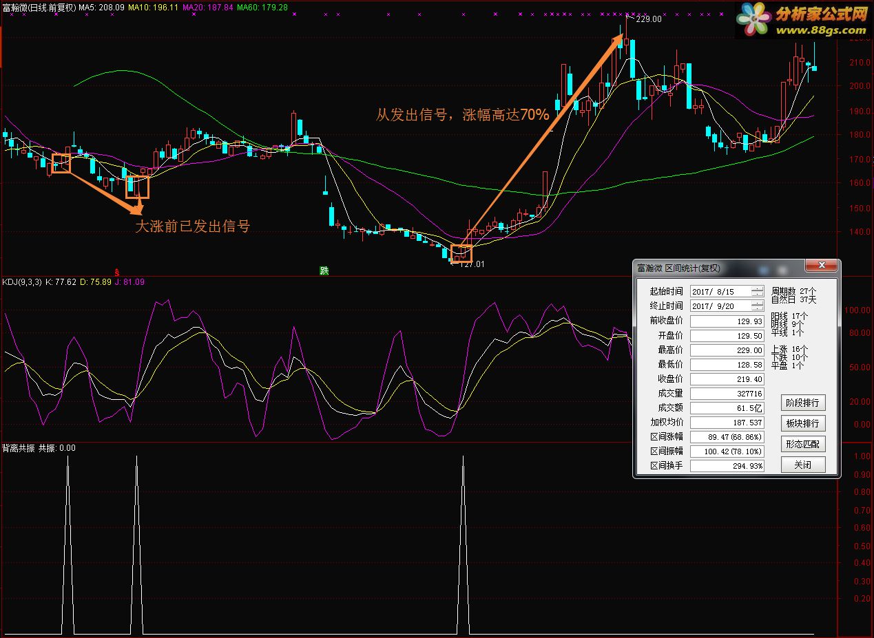Select the 成交额 value 61.5亿
874x638 pixels.
727,408
